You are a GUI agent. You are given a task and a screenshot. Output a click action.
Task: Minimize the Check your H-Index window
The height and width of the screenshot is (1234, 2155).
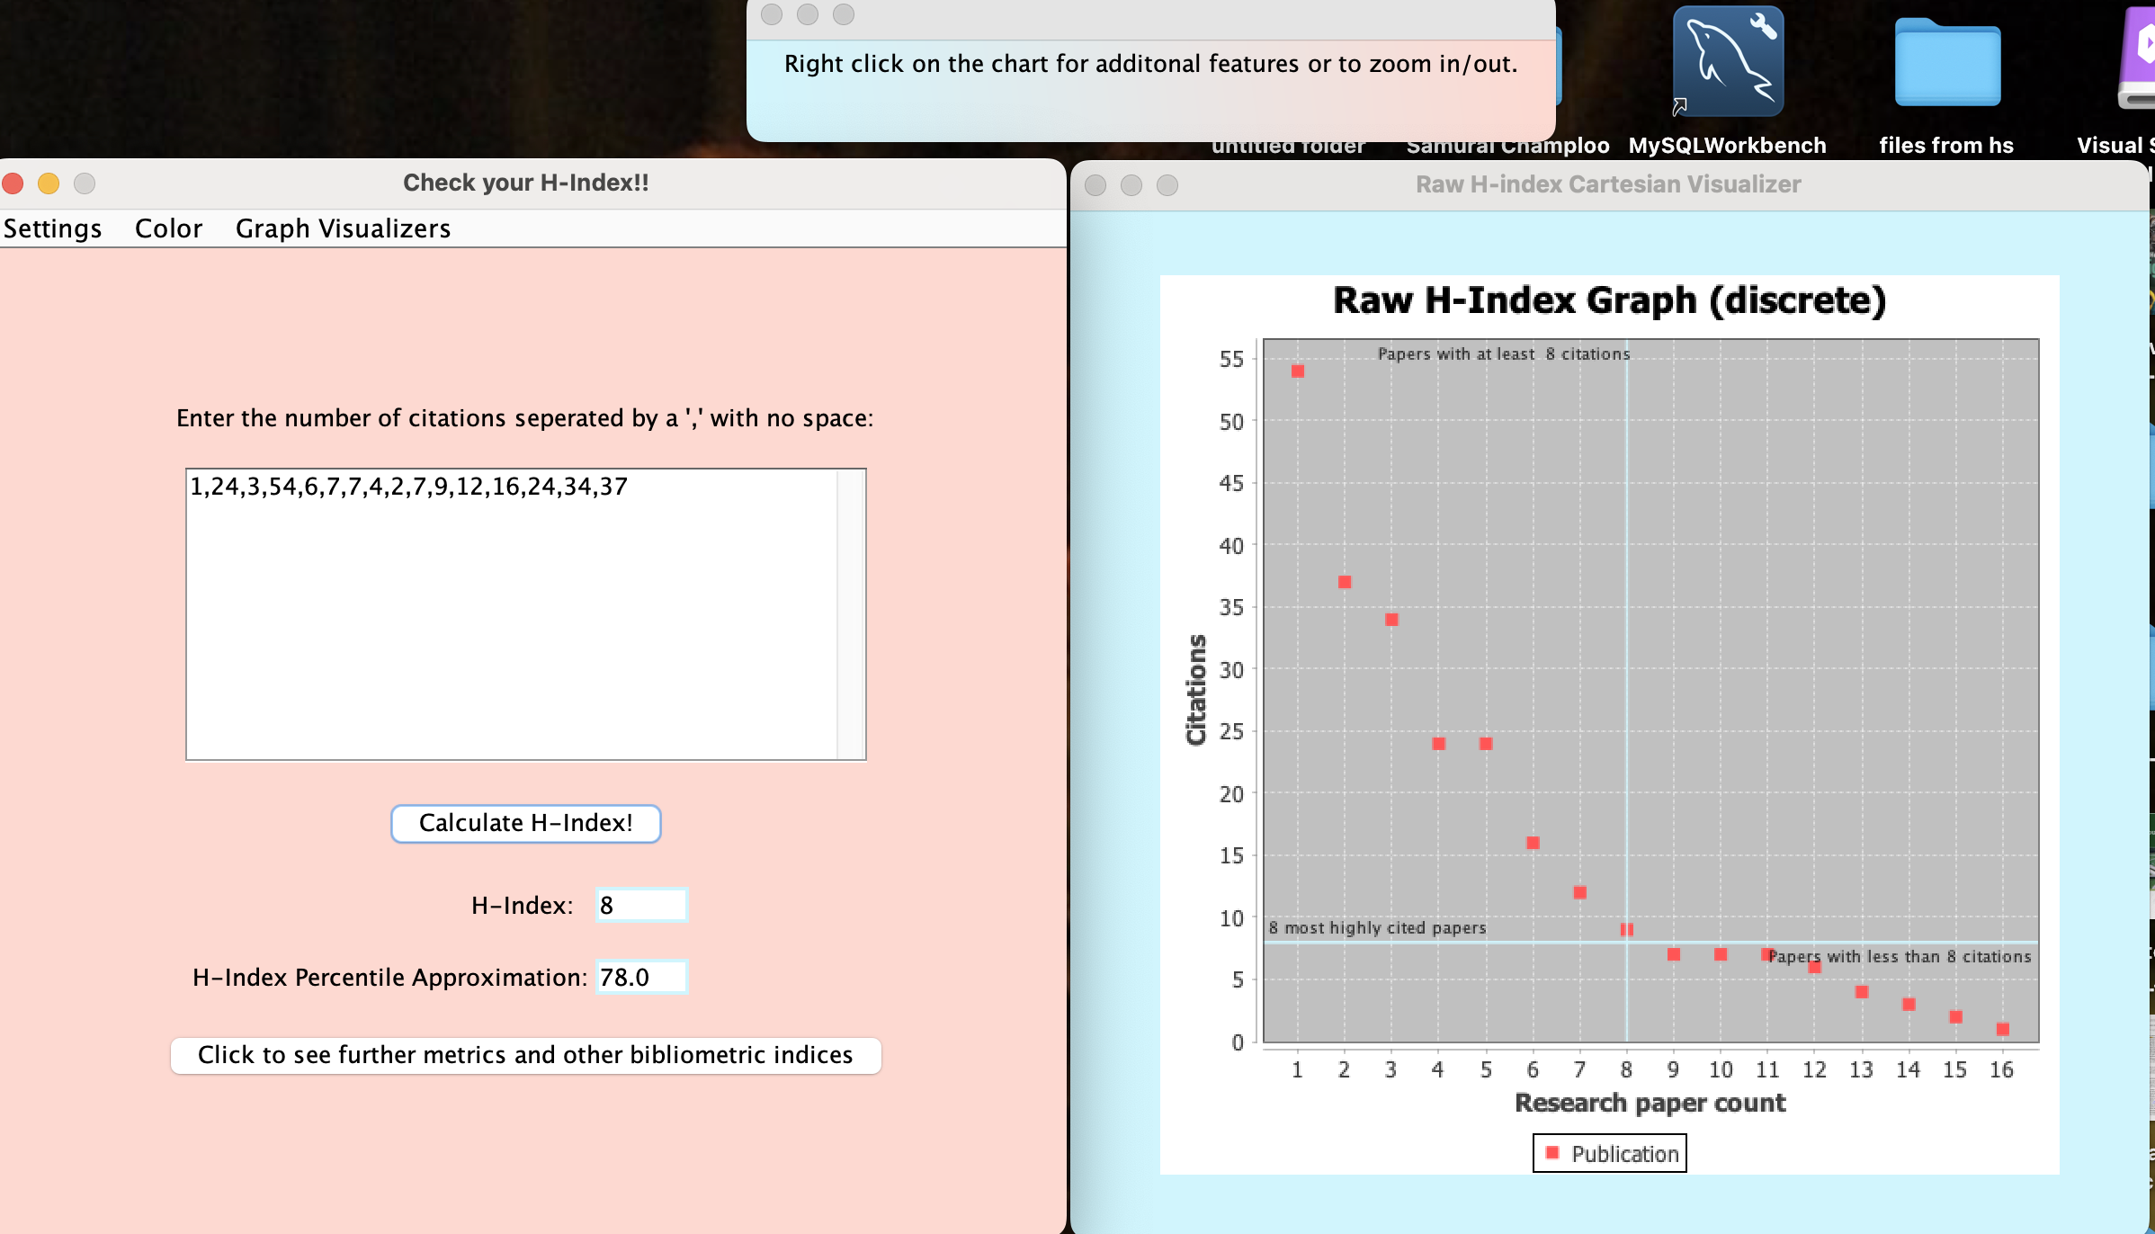click(x=49, y=183)
